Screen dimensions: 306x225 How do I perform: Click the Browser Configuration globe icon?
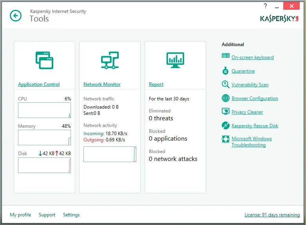coord(226,98)
